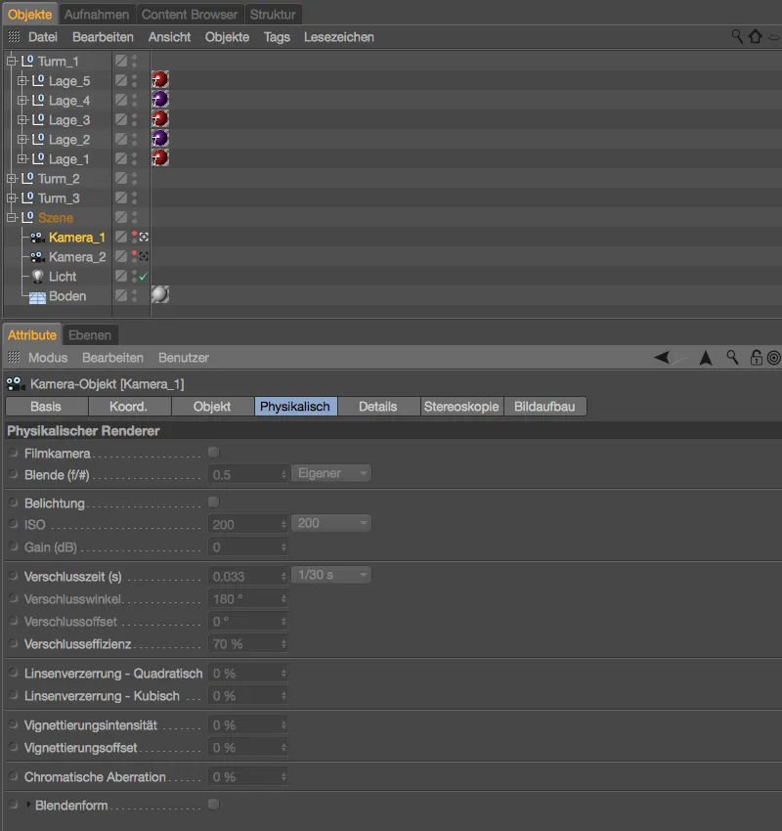Screen dimensions: 782x831
Task: Toggle Kamera_1 visibility dots
Action: point(134,238)
